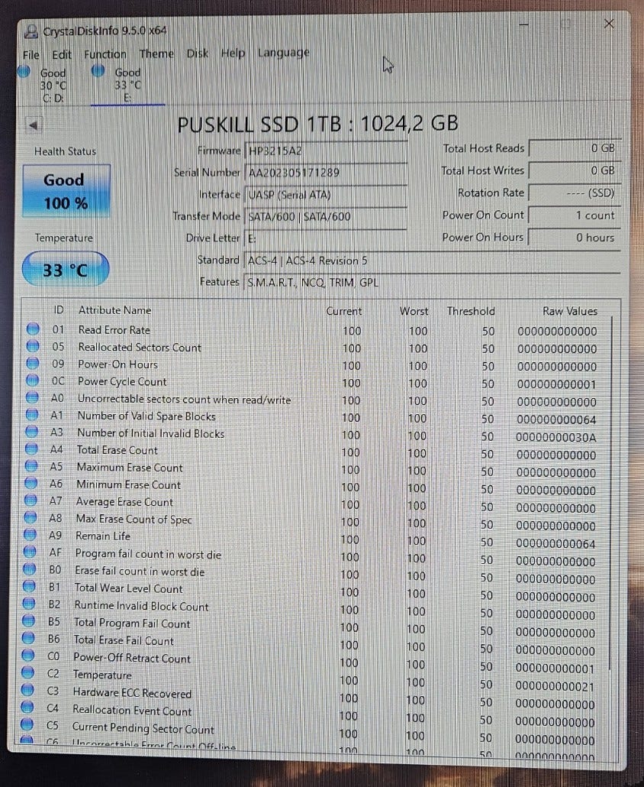Open the Function menu

[105, 53]
